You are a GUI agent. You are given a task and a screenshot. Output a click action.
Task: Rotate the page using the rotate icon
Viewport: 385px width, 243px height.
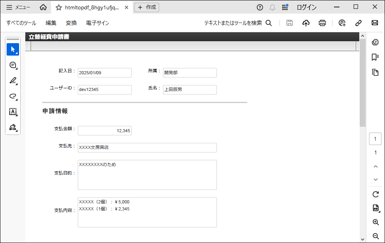(x=375, y=194)
